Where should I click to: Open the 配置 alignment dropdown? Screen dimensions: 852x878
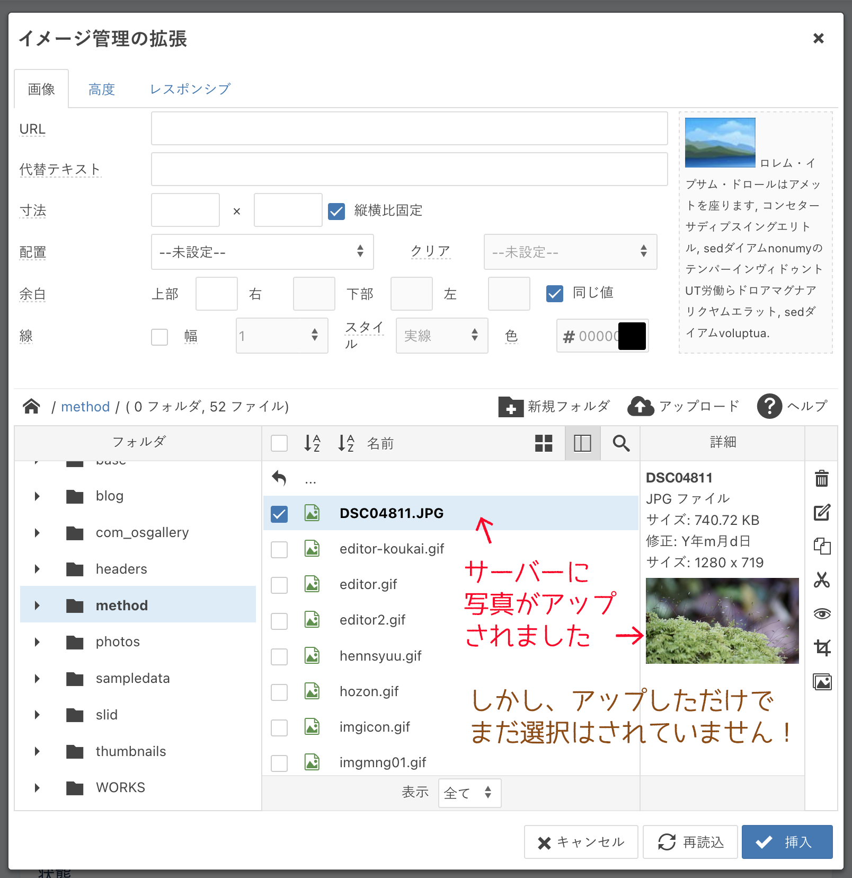pyautogui.click(x=262, y=252)
